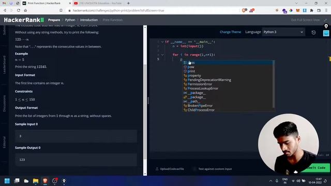The height and width of the screenshot is (186, 331).
Task: Click the map-pin app on the taskbar
Action: [x=64, y=181]
